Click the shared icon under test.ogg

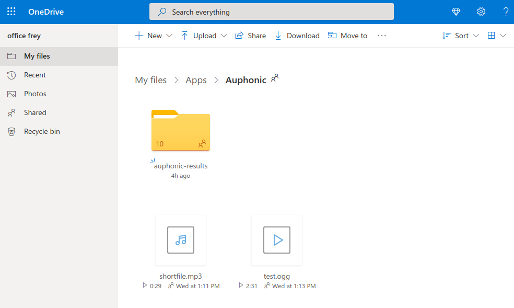click(x=267, y=286)
